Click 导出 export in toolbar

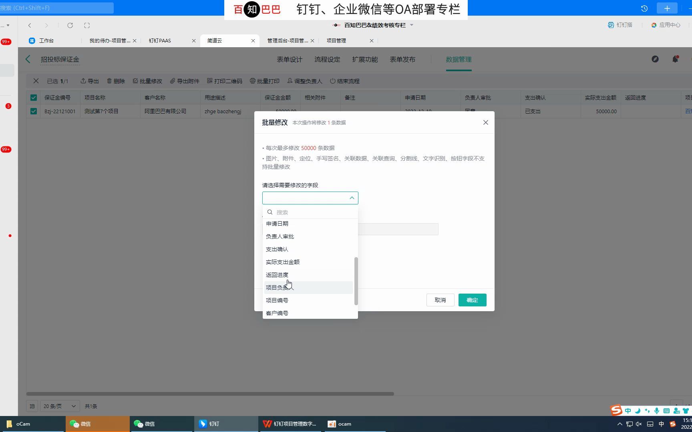pyautogui.click(x=90, y=81)
